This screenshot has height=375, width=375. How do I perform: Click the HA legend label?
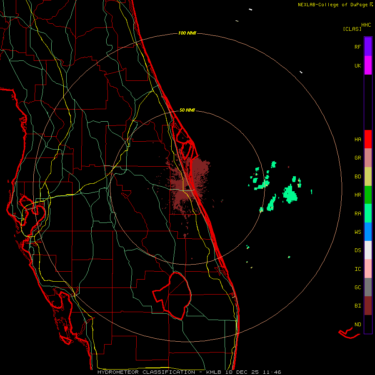[x=357, y=140]
